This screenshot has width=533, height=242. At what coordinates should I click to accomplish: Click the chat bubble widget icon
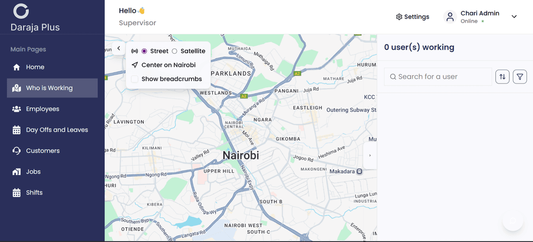click(513, 221)
